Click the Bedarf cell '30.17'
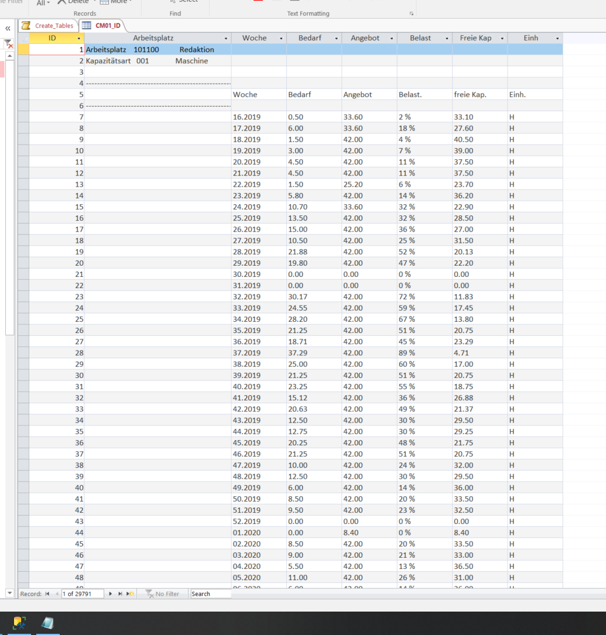Viewport: 606px width, 635px height. [314, 297]
